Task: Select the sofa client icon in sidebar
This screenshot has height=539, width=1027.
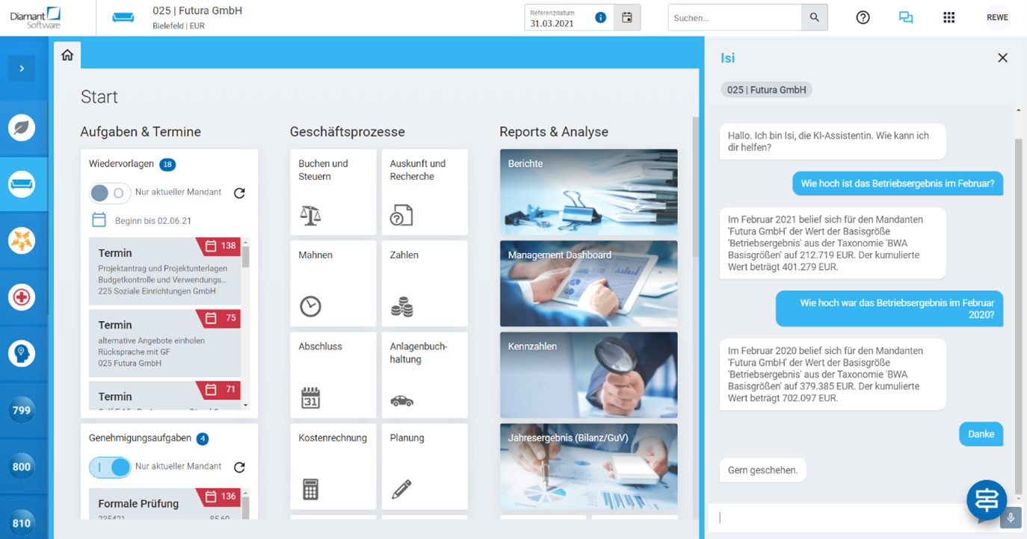Action: [x=22, y=184]
